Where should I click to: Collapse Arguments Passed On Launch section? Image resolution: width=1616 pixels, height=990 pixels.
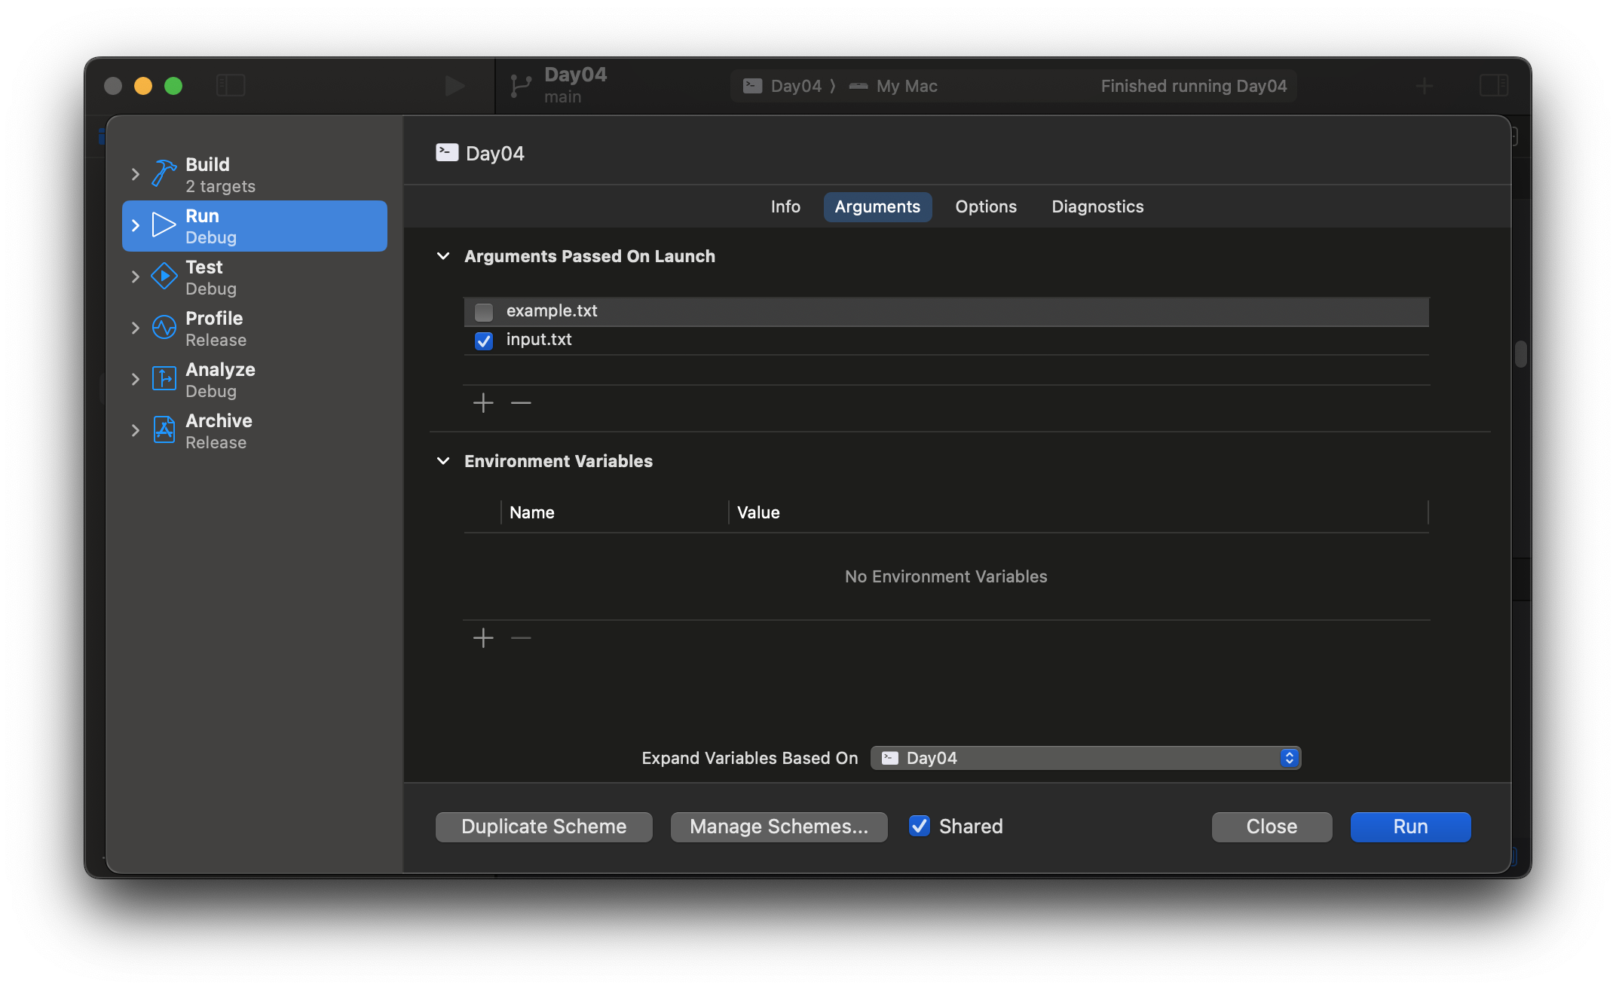click(x=443, y=256)
